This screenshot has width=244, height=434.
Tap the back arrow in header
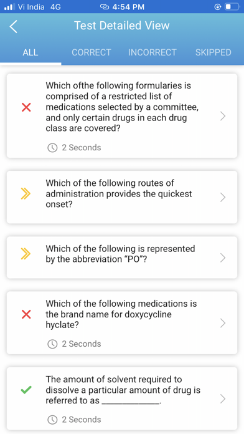pyautogui.click(x=13, y=27)
